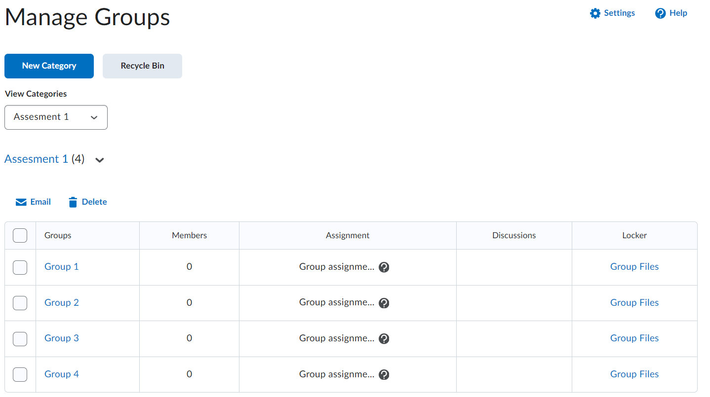The width and height of the screenshot is (710, 397).
Task: Check the Group 1 row checkbox
Action: 20,267
